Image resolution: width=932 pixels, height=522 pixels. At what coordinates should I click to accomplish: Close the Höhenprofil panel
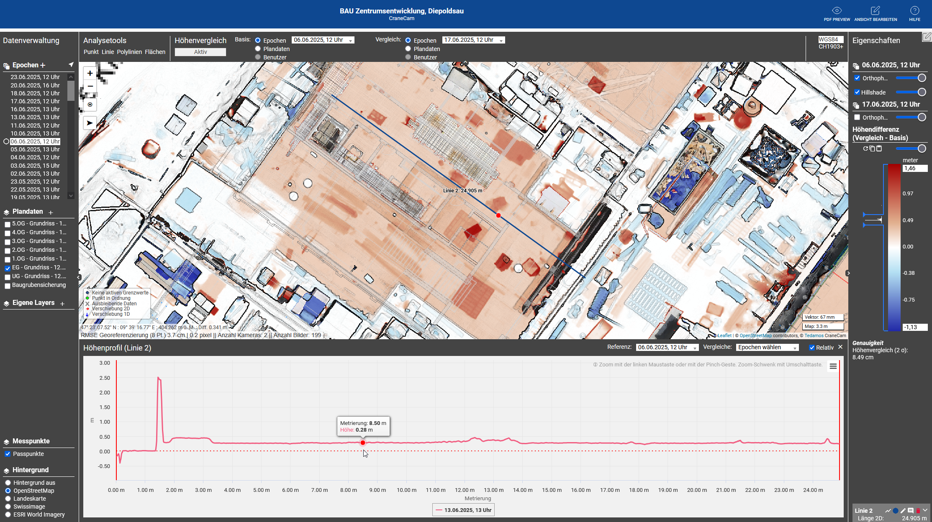840,347
